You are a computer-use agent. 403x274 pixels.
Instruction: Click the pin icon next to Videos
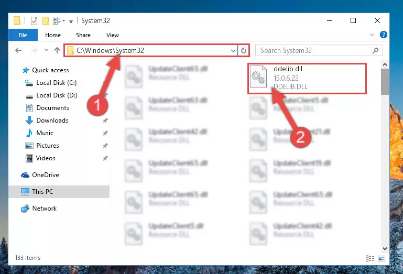point(105,158)
